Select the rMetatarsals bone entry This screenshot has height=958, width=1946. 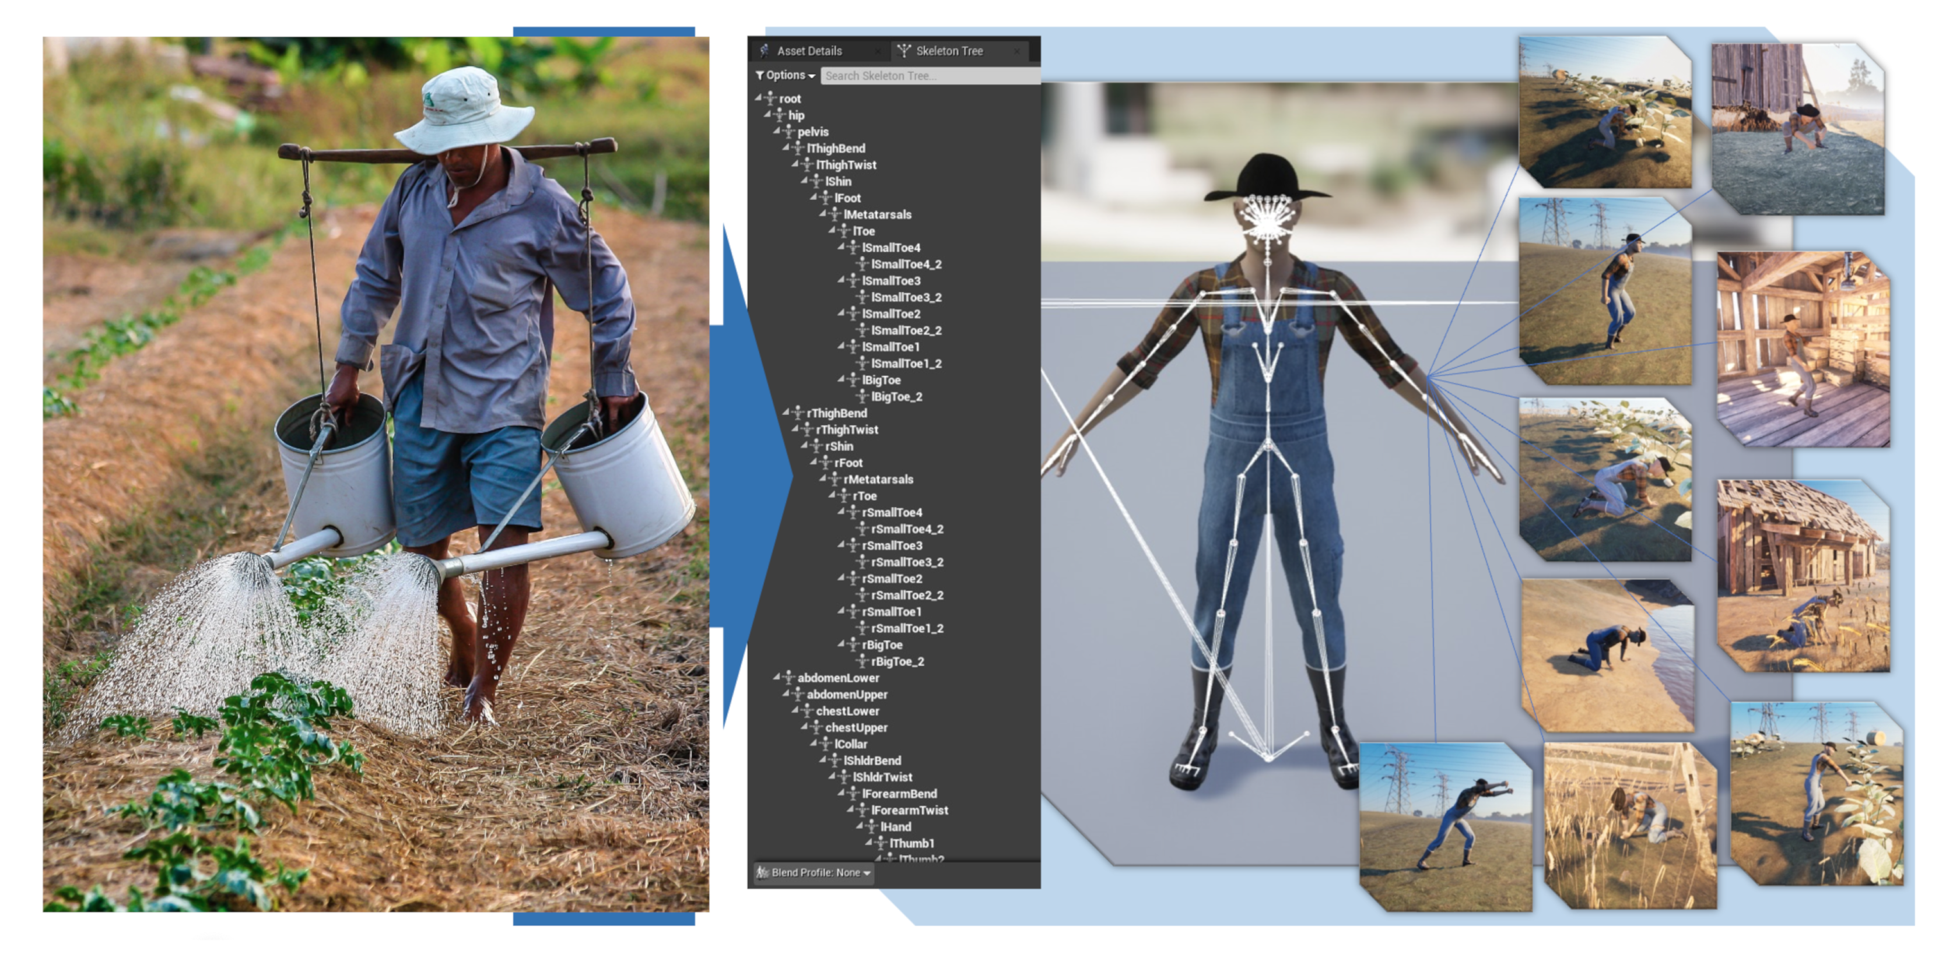(x=878, y=480)
